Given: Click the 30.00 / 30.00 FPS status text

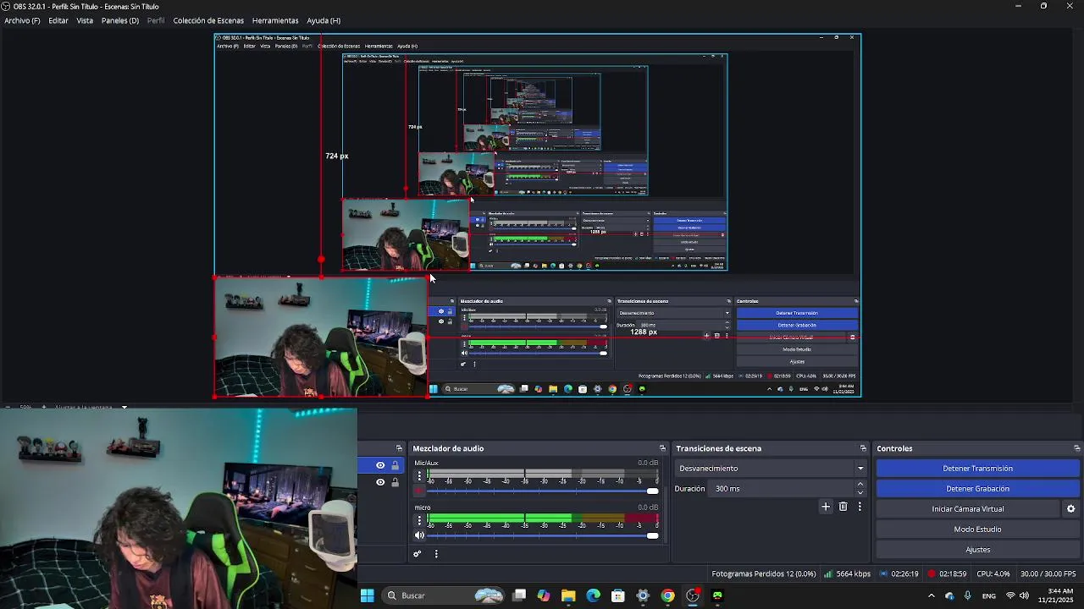Looking at the screenshot, I should pos(1048,573).
